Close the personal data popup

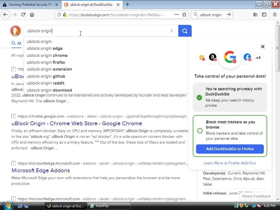click(263, 46)
